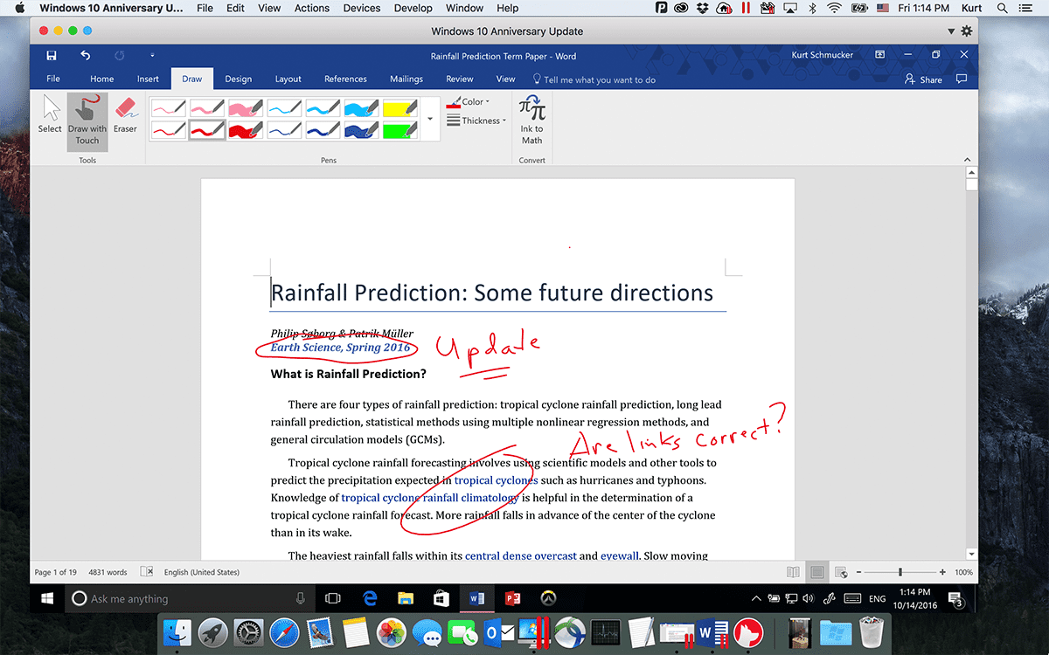Toggle Draw with Touch mode
This screenshot has width=1049, height=655.
pos(87,121)
